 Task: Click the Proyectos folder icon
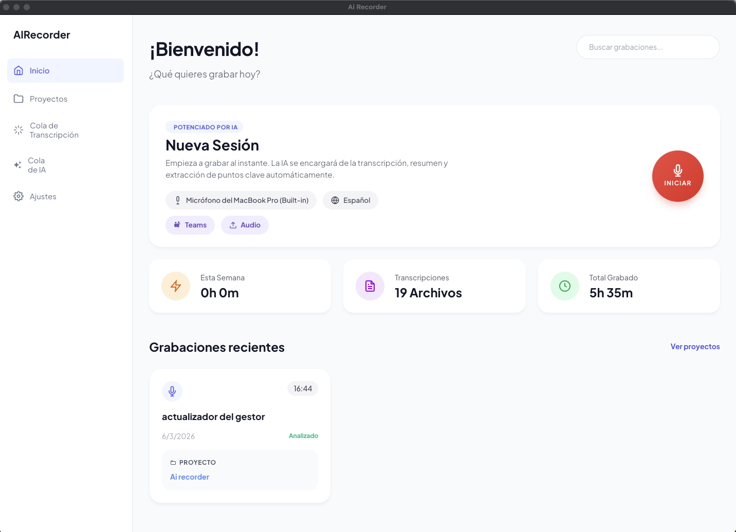coord(19,99)
